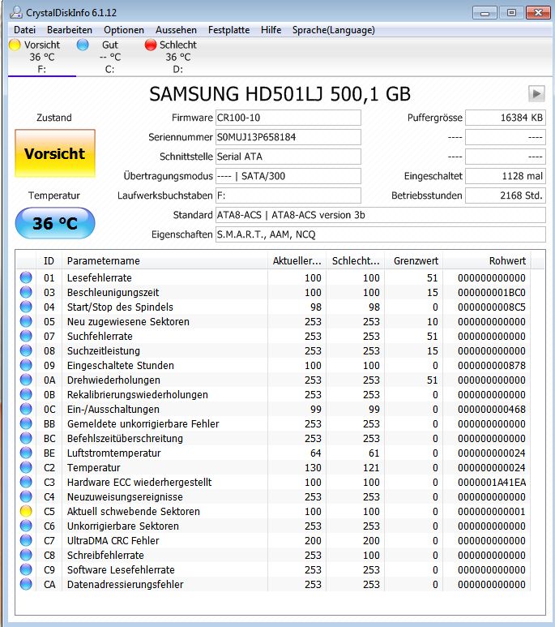Maximize the CrystalDiskInfo window
555x627 pixels.
coord(511,13)
